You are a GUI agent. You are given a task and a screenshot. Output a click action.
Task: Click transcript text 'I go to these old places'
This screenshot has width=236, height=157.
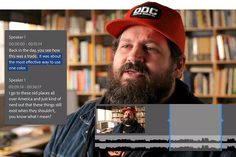pos(29,93)
